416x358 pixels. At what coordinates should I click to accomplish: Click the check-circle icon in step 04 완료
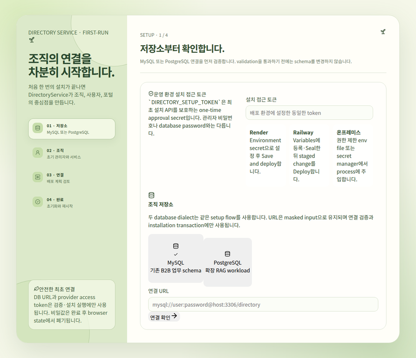coord(38,202)
